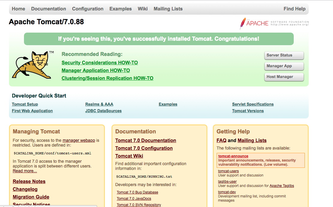Image resolution: width=333 pixels, height=207 pixels.
Task: Open the Migration Guide link
Action: 31,197
